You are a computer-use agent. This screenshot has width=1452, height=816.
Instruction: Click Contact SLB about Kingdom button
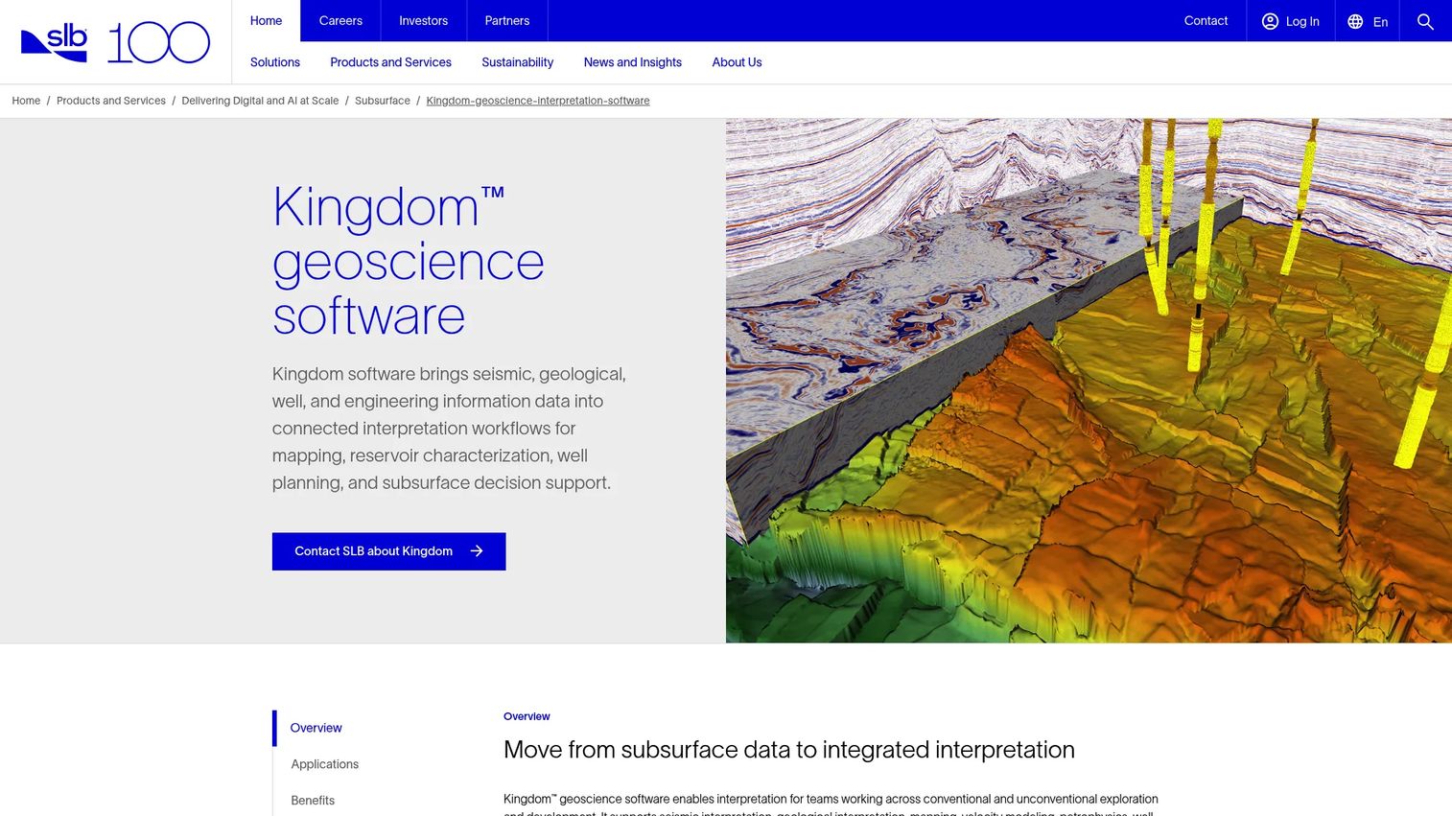(388, 551)
